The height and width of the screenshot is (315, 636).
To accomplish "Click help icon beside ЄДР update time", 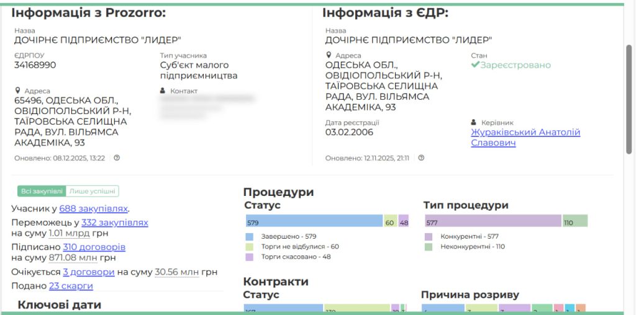I will coord(421,158).
